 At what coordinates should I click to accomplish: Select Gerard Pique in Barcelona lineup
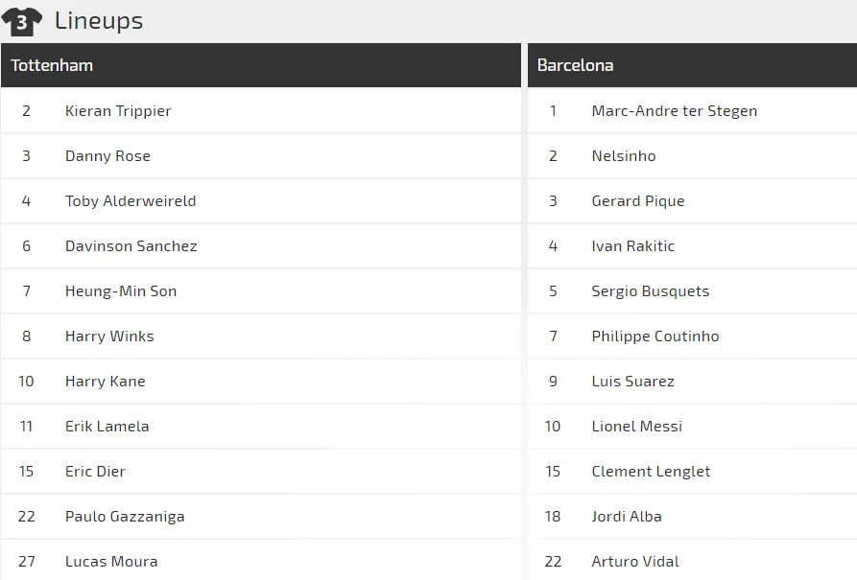point(637,201)
